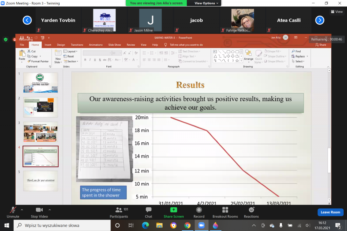Viewport: 347px width, 231px height.
Task: Unmute the microphone
Action: pos(13,212)
